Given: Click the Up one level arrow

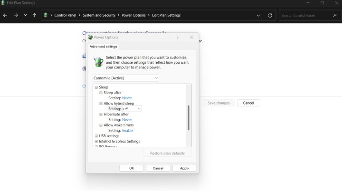Looking at the screenshot, I should [34, 15].
